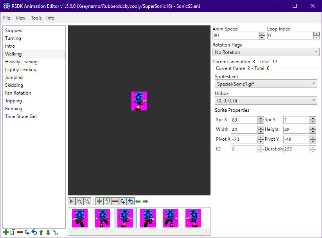The height and width of the screenshot is (238, 322).
Task: Rename the selected animation
Action: [54, 232]
